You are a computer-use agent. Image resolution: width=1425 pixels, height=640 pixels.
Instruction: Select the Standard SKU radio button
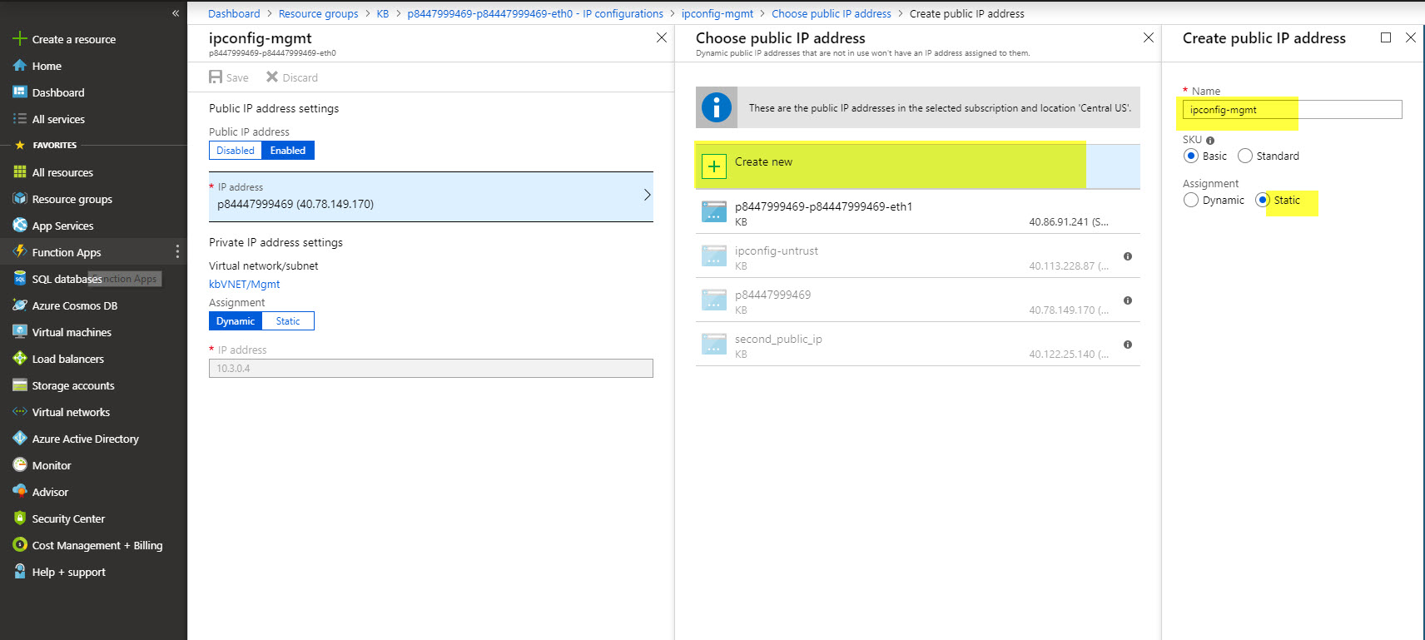point(1245,156)
